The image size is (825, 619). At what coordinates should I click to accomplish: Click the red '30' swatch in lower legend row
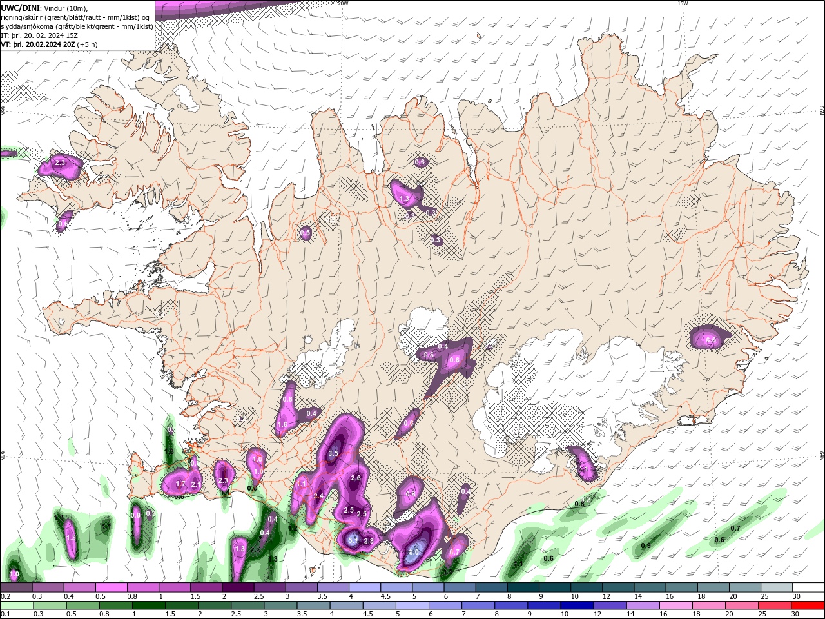pos(808,605)
